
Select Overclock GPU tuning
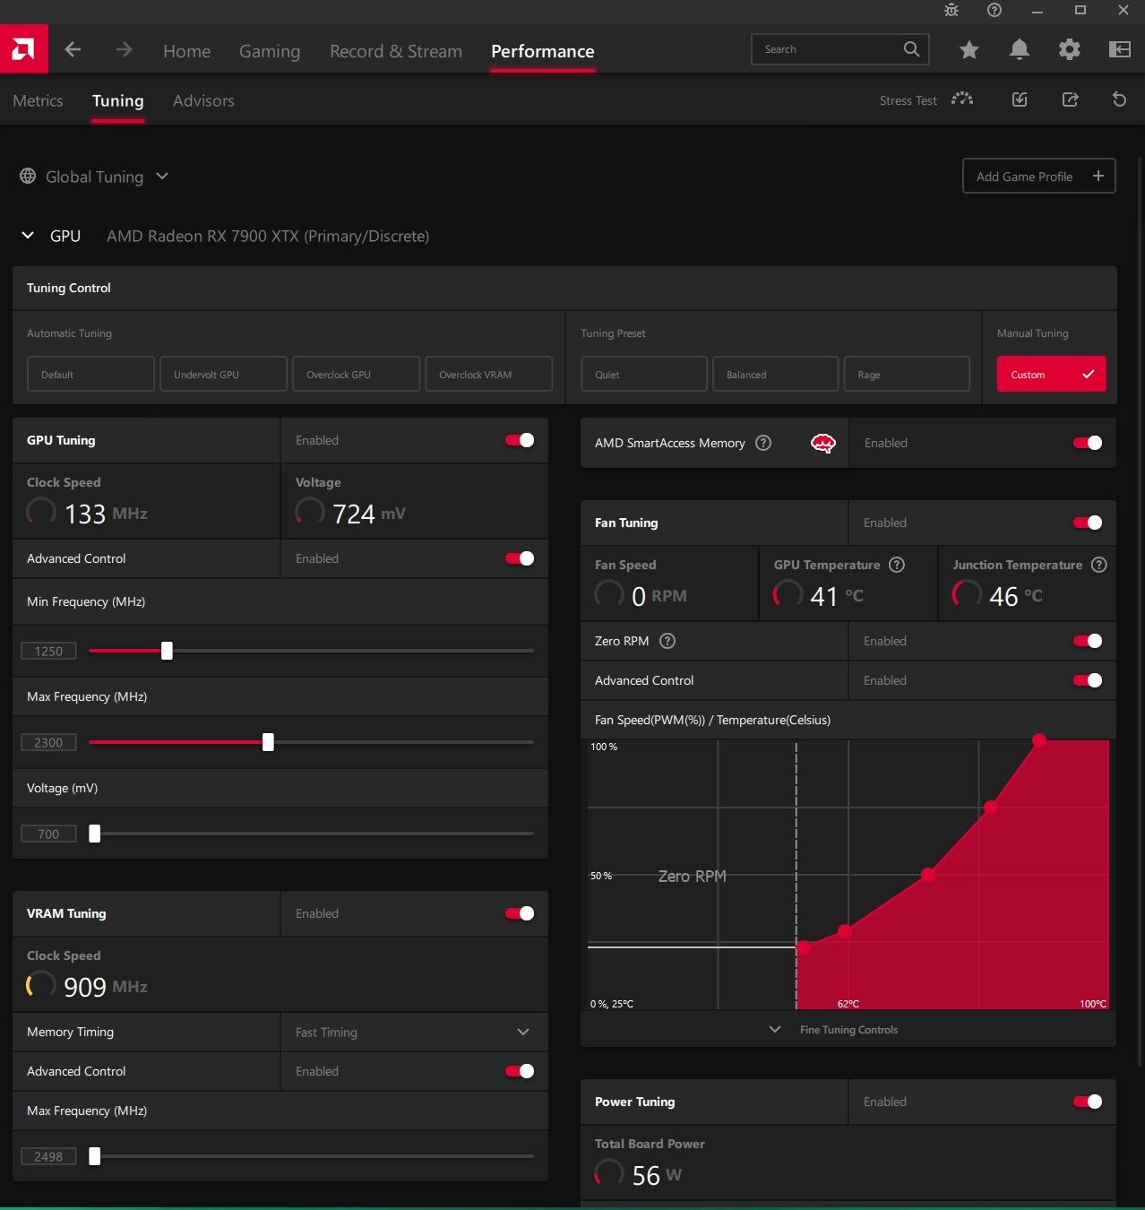pyautogui.click(x=356, y=374)
